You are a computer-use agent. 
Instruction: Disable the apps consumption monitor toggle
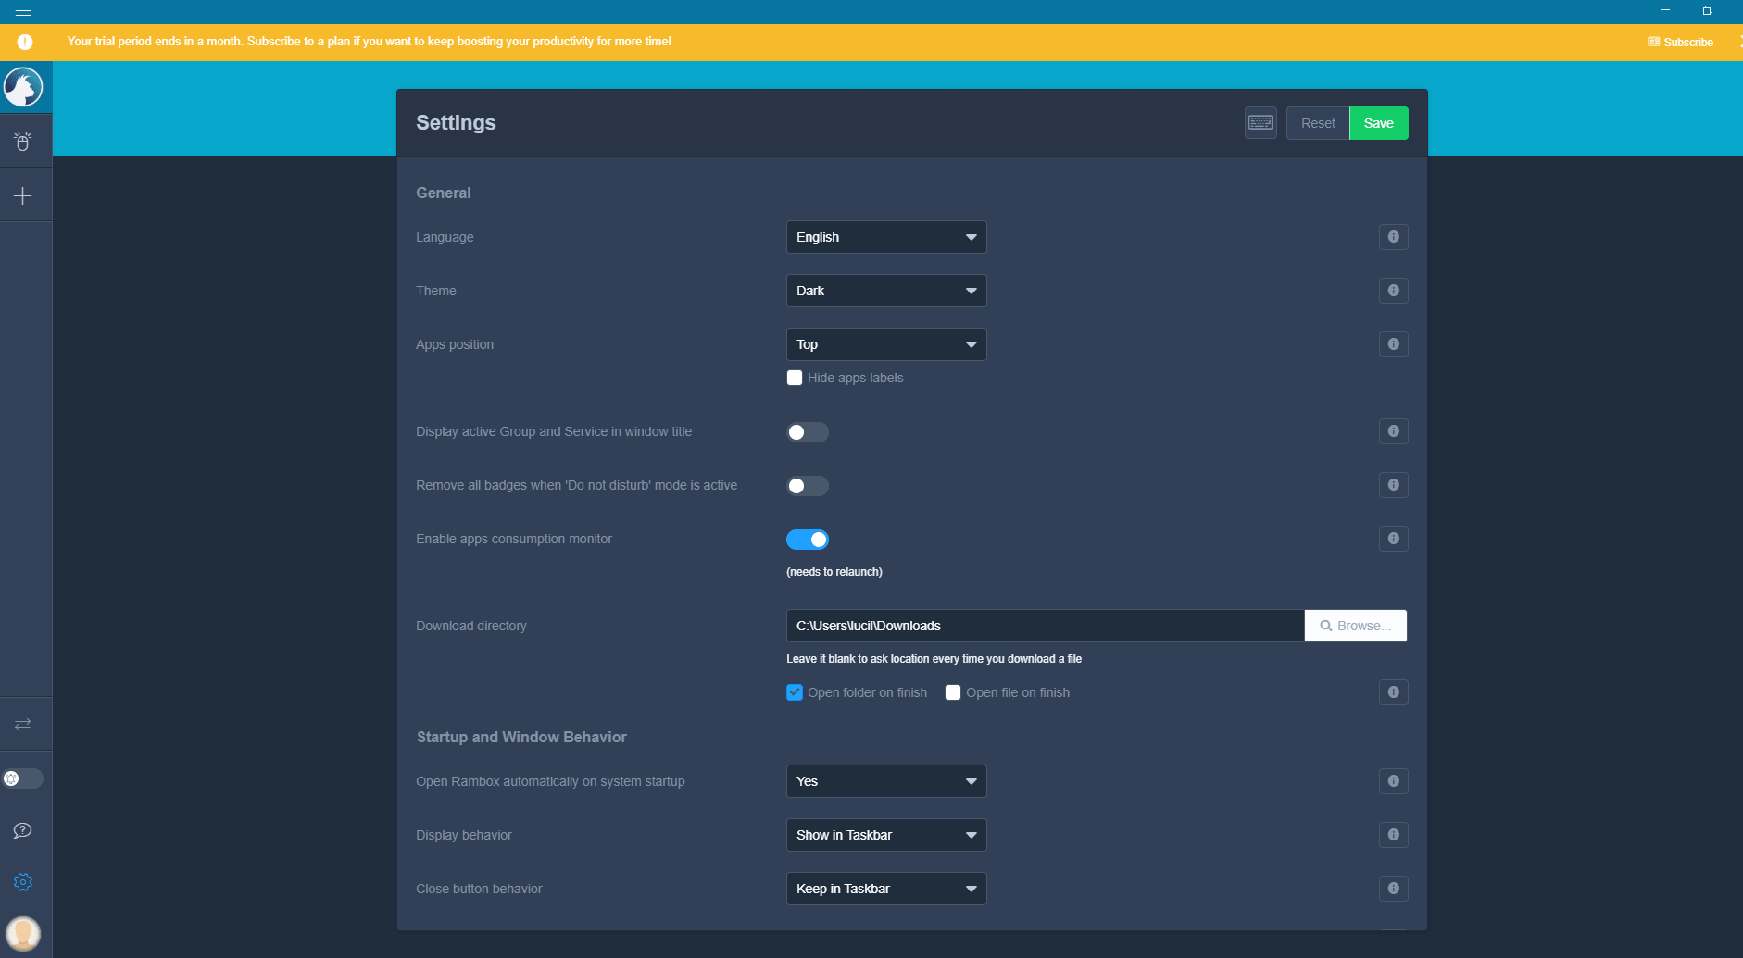(x=808, y=540)
